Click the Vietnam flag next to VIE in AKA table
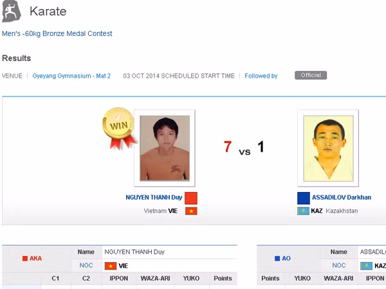The image size is (386, 289). click(x=111, y=266)
